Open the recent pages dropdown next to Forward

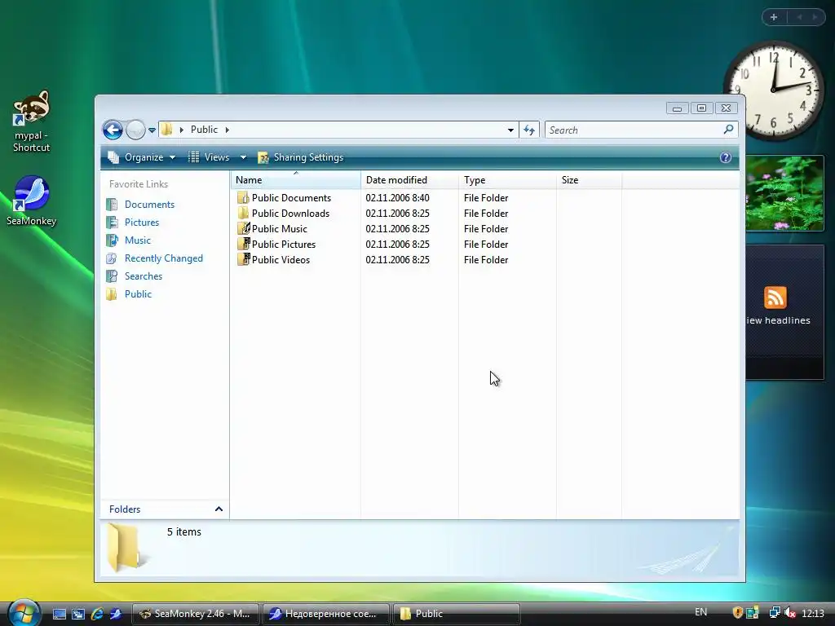coord(152,130)
